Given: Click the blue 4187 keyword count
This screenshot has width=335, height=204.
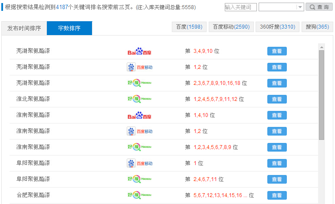Looking at the screenshot, I should click(62, 7).
